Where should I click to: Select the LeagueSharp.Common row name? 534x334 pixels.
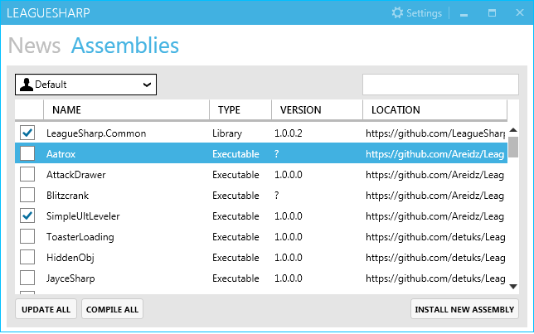[96, 133]
